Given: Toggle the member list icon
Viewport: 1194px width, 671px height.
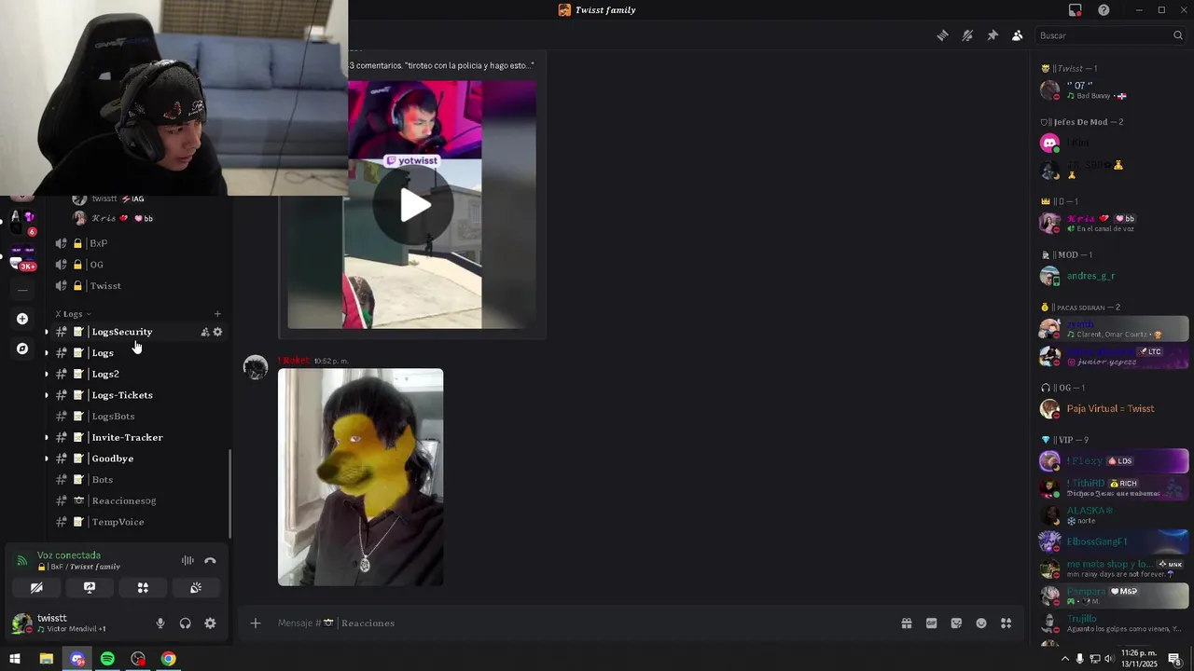Looking at the screenshot, I should tap(1018, 35).
